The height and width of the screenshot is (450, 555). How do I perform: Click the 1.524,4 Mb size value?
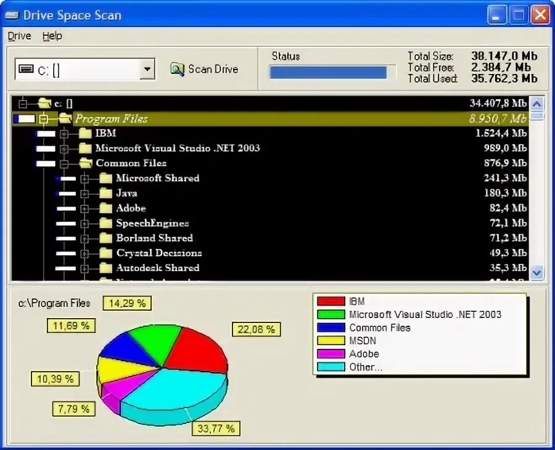[501, 133]
